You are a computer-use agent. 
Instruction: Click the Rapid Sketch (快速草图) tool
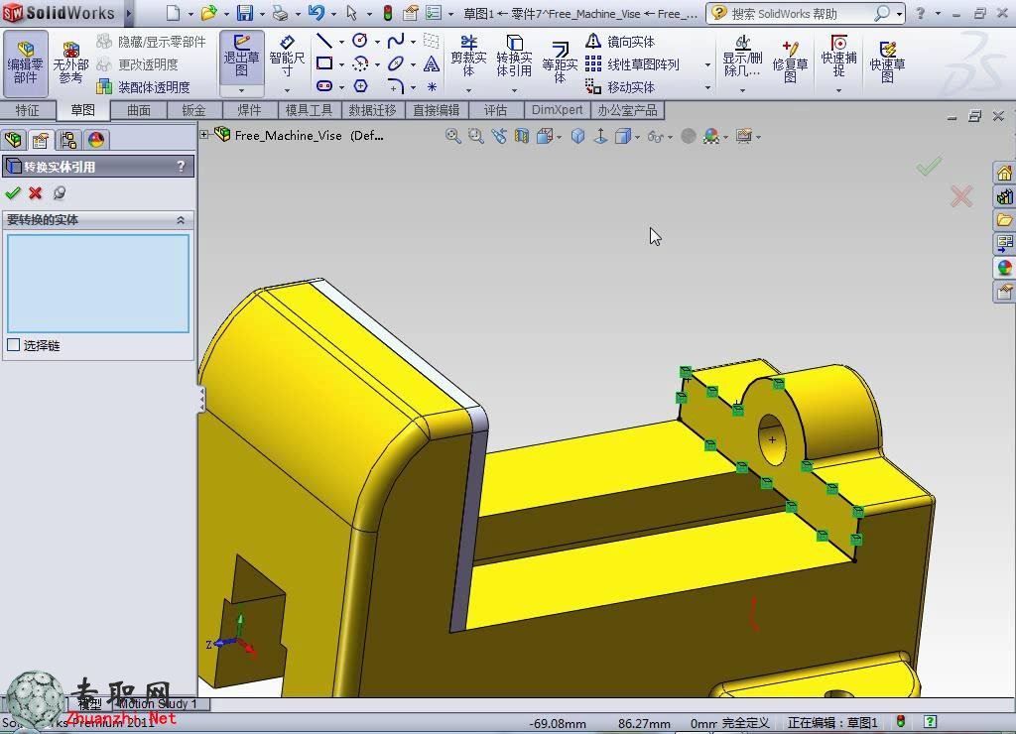pyautogui.click(x=887, y=61)
